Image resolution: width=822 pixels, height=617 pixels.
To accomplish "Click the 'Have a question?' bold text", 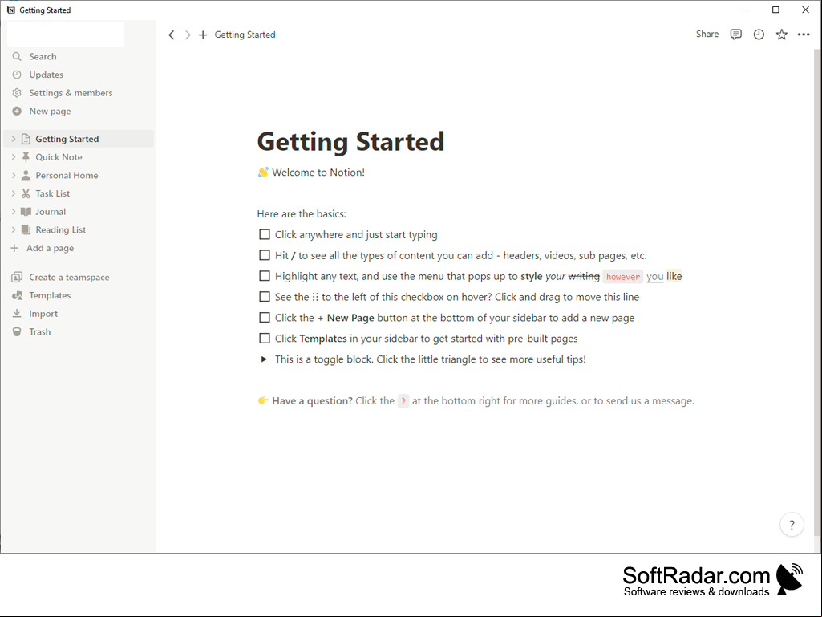I will tap(313, 401).
